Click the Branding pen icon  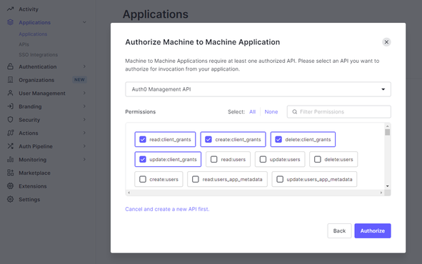(x=10, y=106)
